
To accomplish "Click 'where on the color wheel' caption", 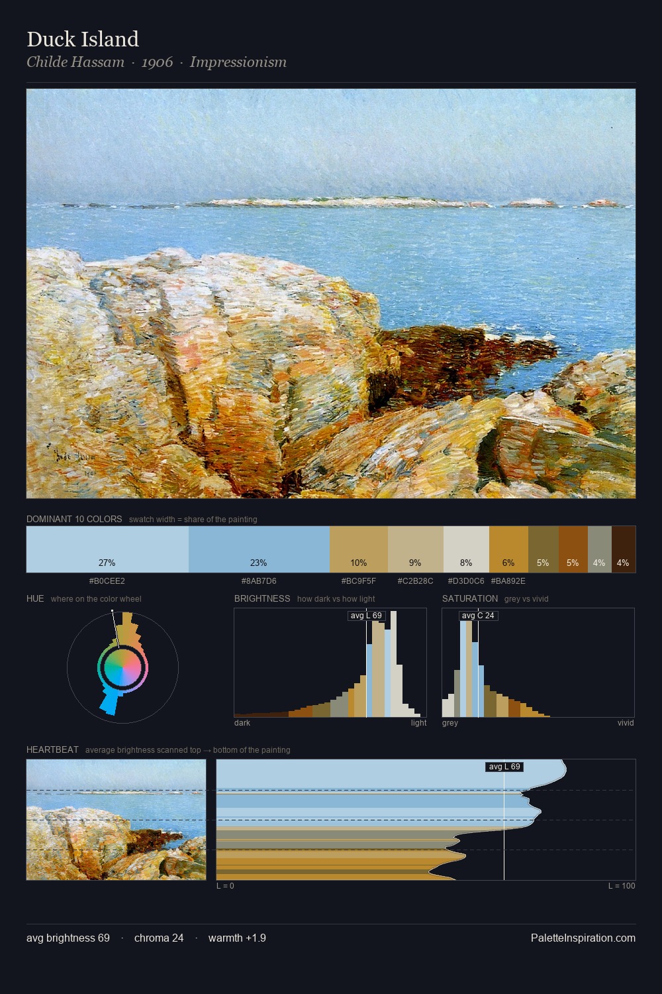I will pyautogui.click(x=96, y=599).
